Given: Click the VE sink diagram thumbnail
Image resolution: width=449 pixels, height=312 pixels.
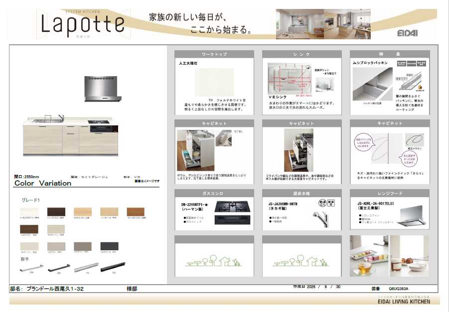Looking at the screenshot, I should click(x=289, y=78).
